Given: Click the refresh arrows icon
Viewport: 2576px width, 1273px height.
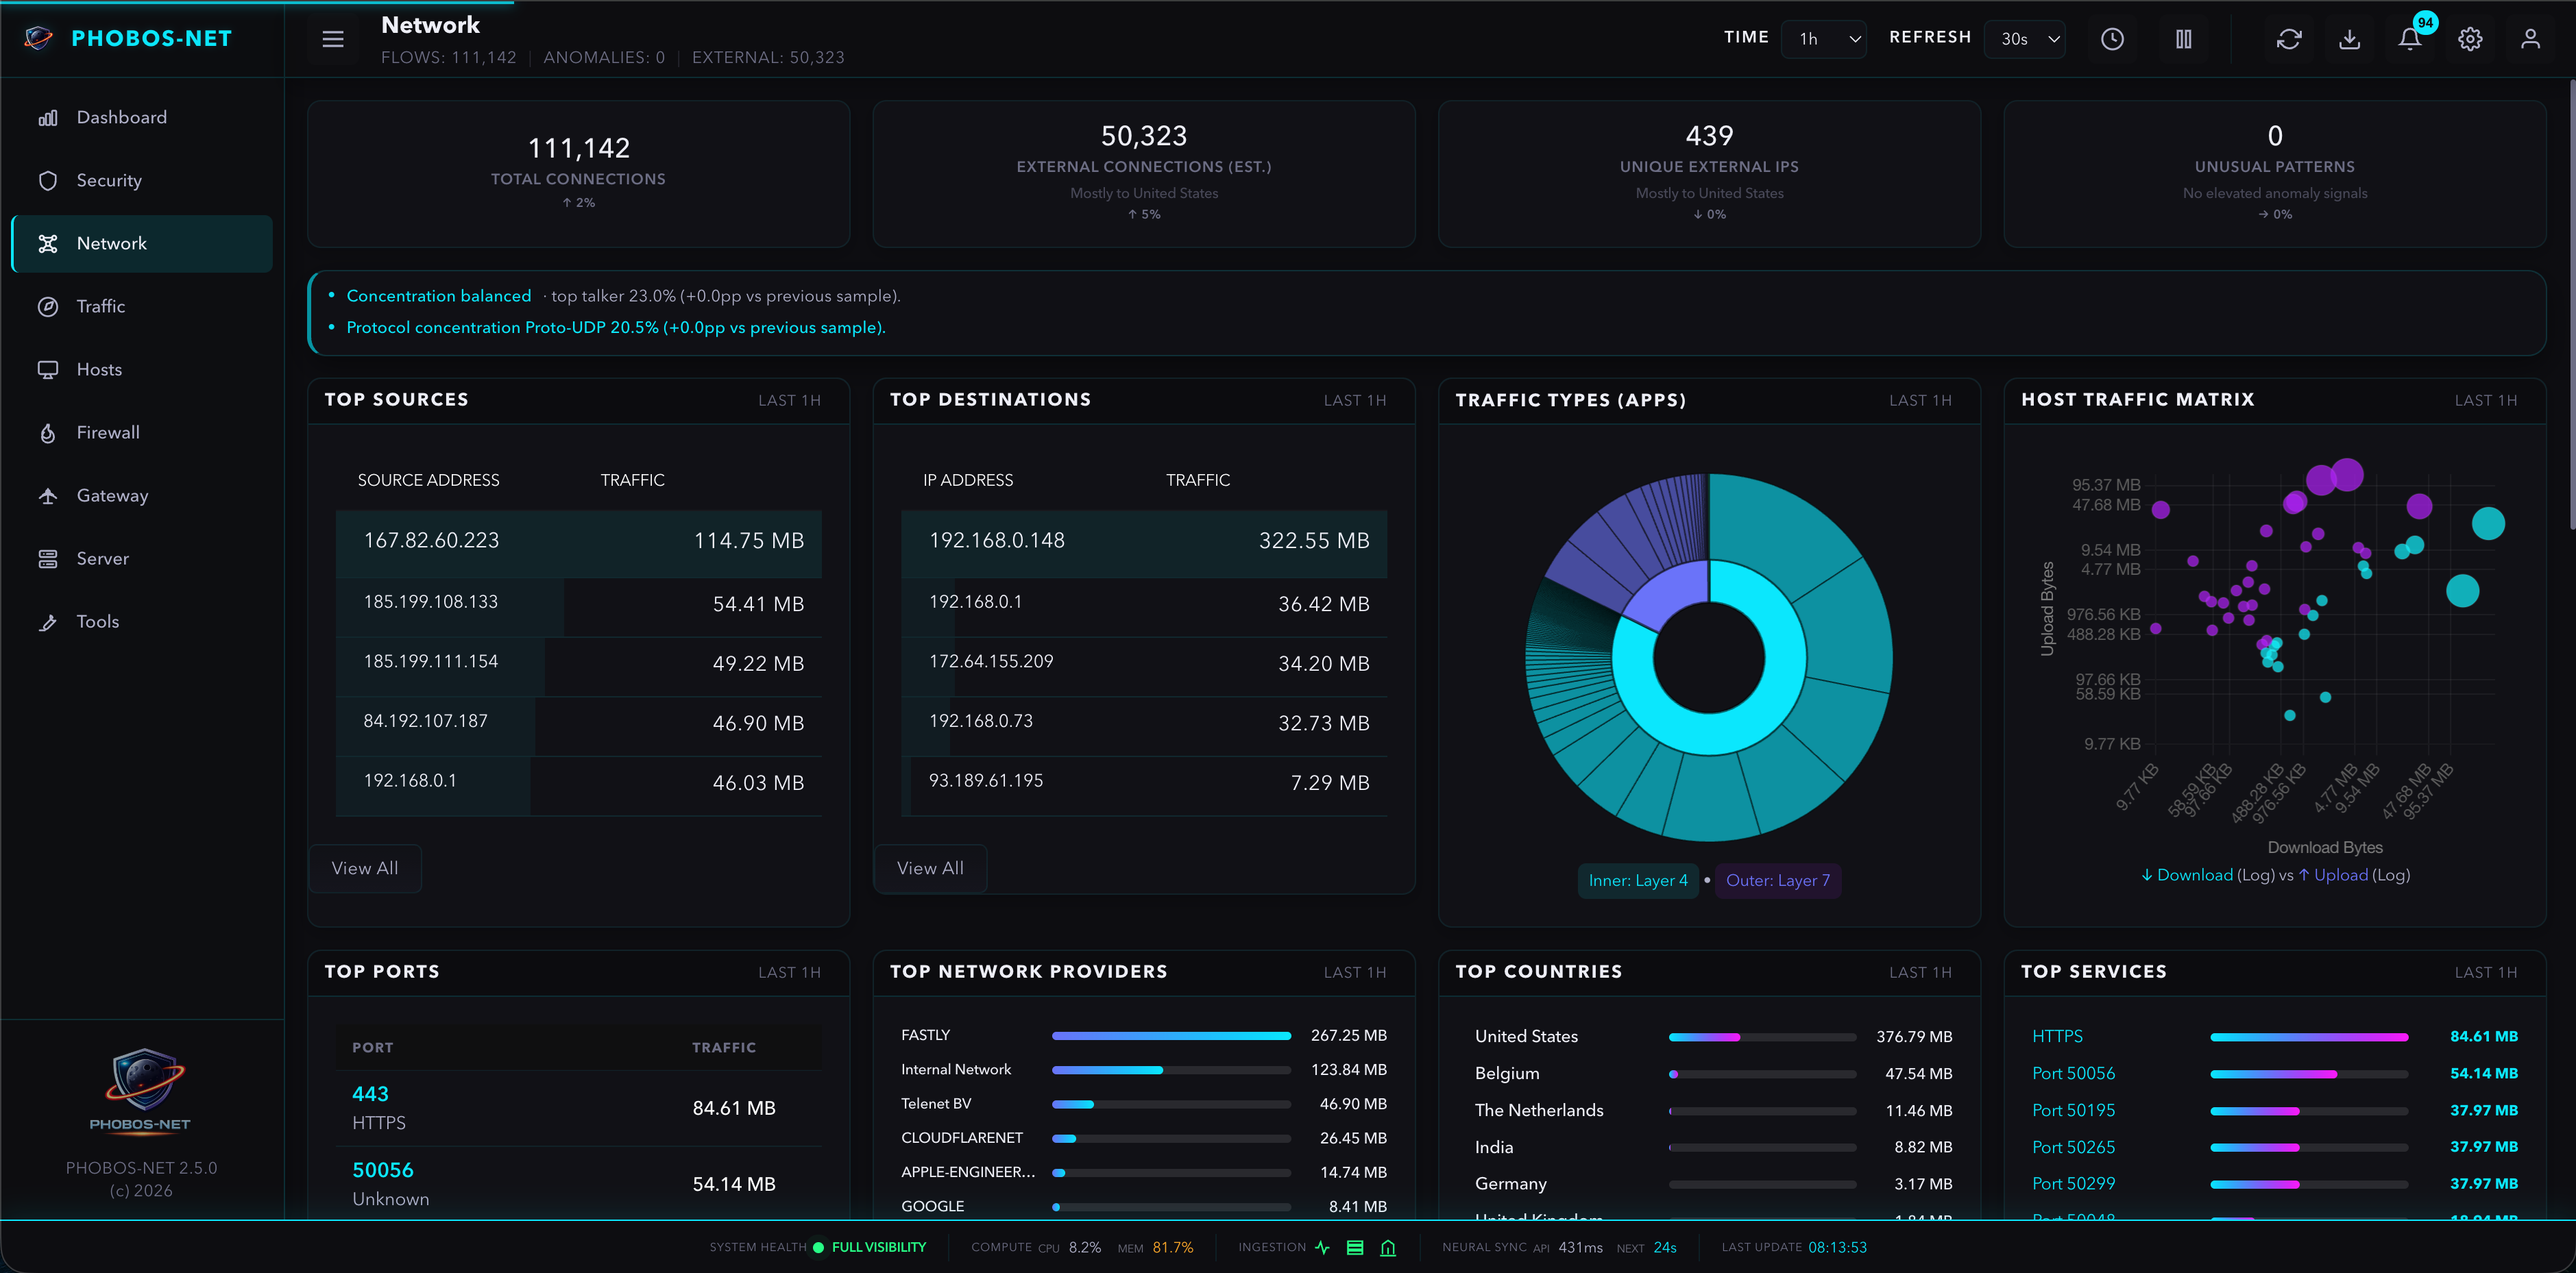Looking at the screenshot, I should [2289, 39].
